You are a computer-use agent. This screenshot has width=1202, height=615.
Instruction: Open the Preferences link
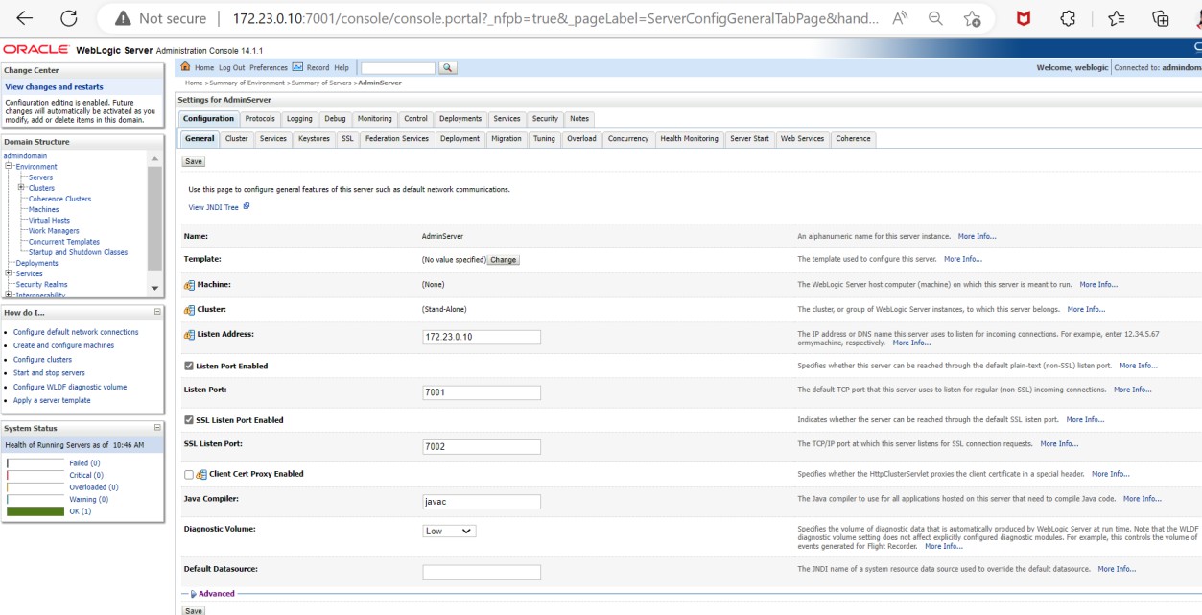pos(269,67)
